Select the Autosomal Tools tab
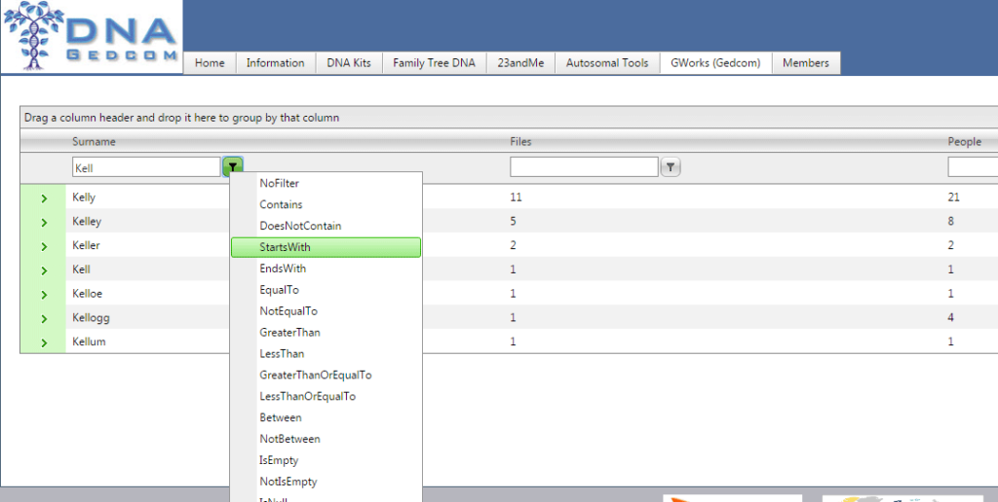Viewport: 998px width, 502px height. 607,63
